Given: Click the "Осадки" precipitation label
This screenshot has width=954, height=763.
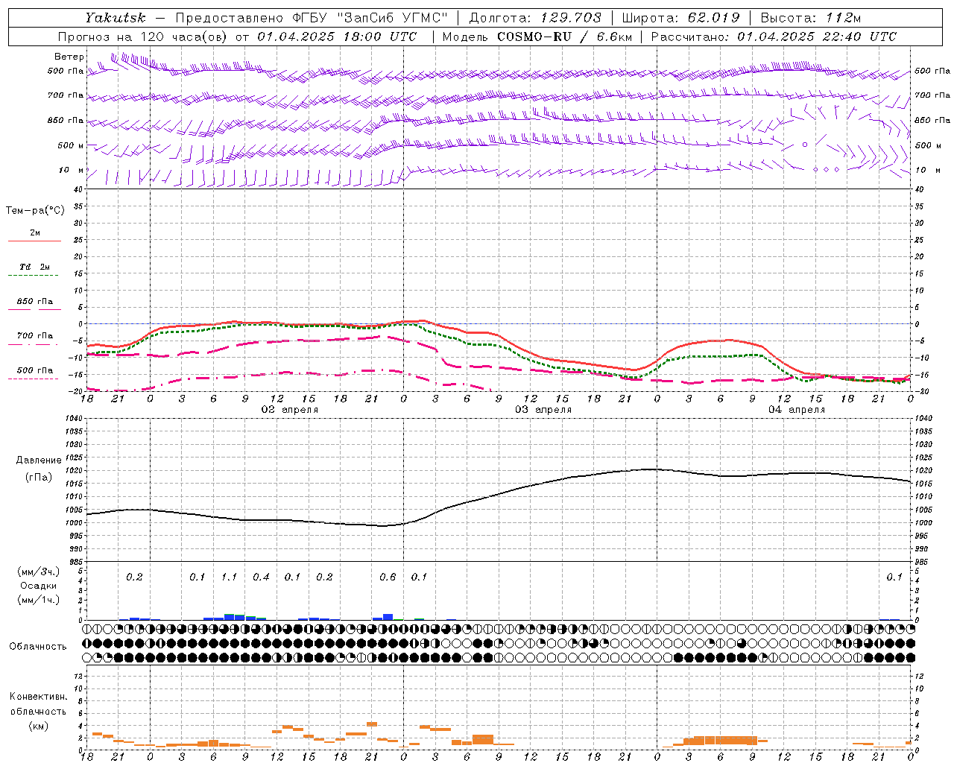Looking at the screenshot, I should (39, 586).
